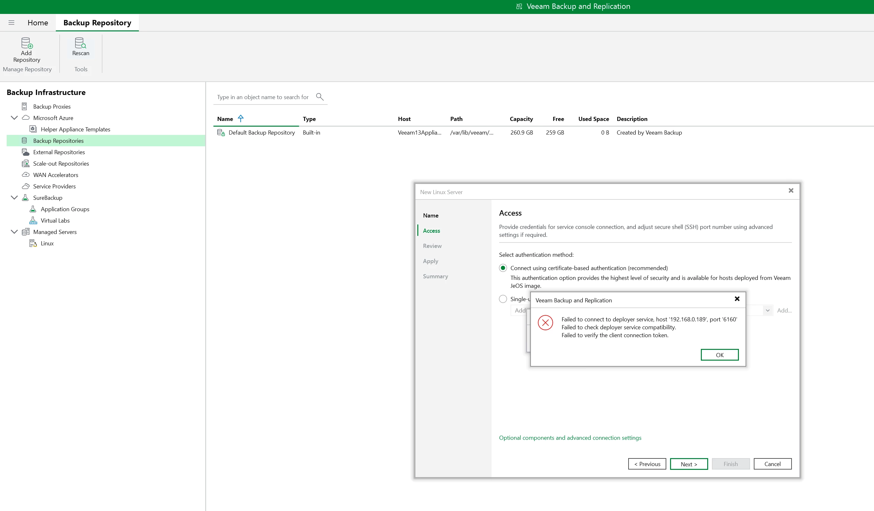This screenshot has width=874, height=511.
Task: Open optional components and advanced connection settings
Action: (570, 438)
